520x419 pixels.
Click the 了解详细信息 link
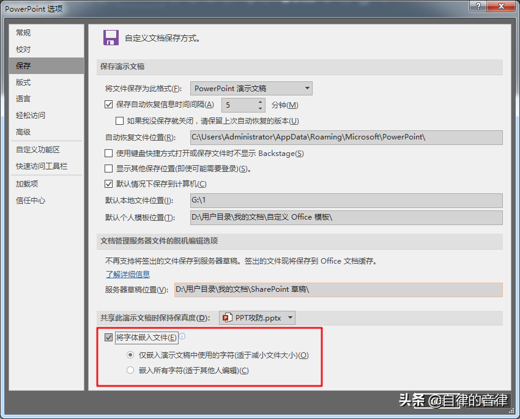click(128, 275)
